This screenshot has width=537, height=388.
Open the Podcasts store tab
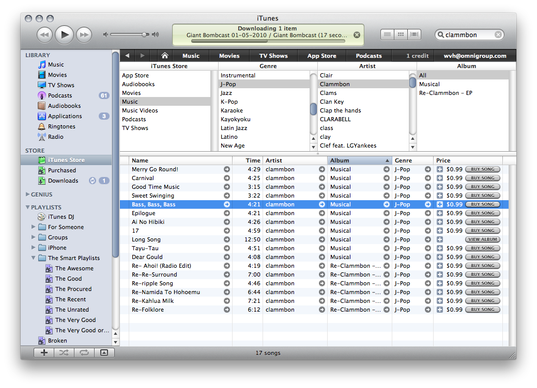tap(369, 56)
